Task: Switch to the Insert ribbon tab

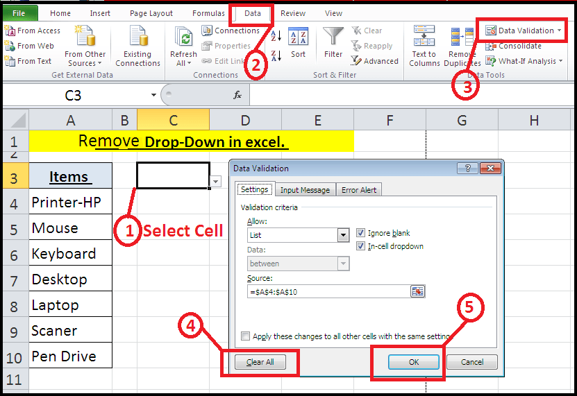Action: click(100, 13)
